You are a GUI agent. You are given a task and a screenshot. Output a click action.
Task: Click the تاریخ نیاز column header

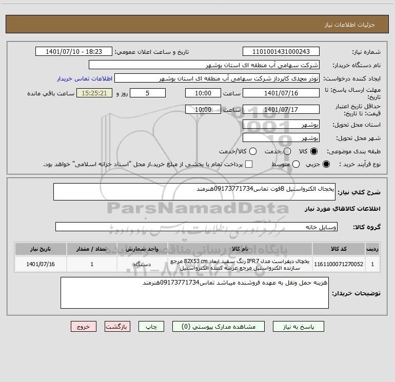point(41,249)
